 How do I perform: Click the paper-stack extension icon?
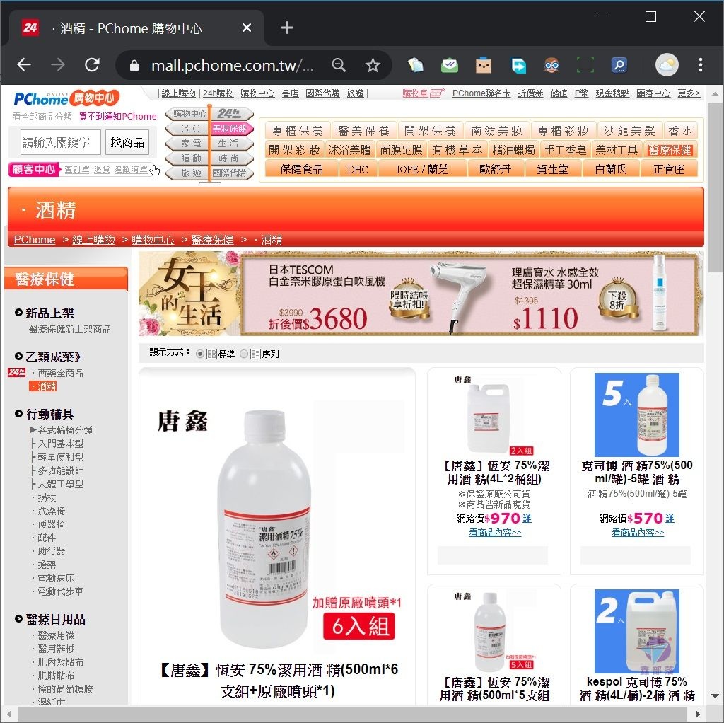pos(416,65)
